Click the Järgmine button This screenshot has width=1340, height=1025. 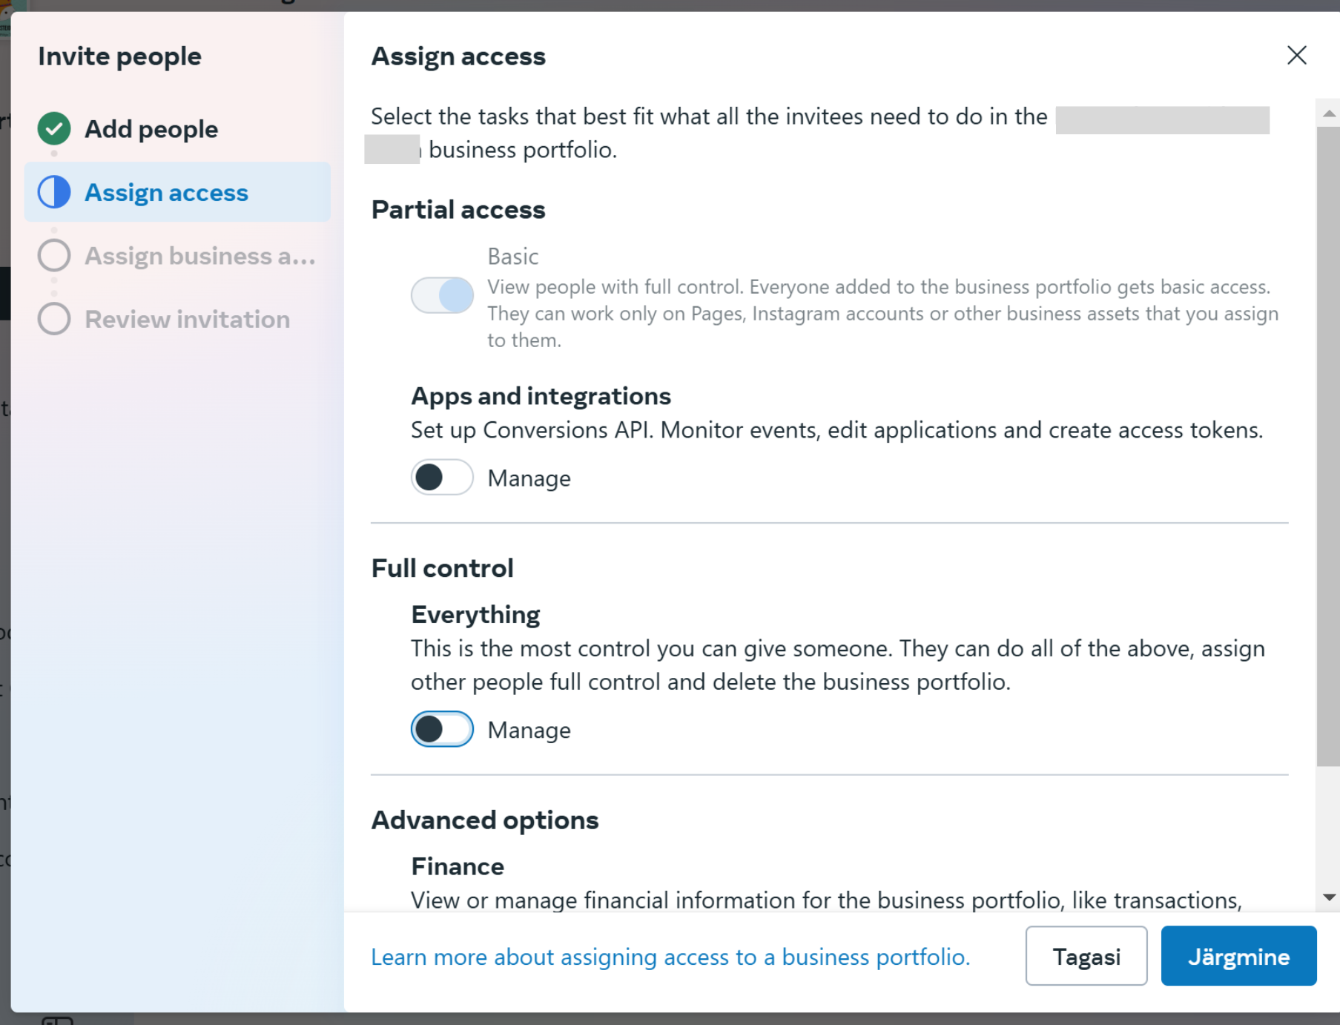1238,956
